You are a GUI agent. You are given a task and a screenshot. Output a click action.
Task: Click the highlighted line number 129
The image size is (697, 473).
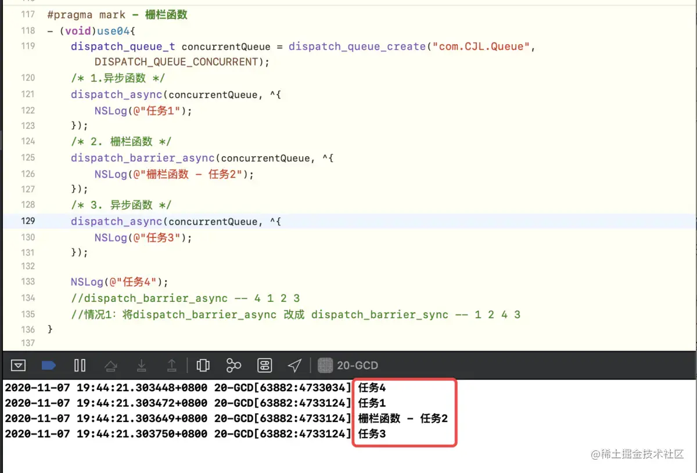tap(28, 221)
